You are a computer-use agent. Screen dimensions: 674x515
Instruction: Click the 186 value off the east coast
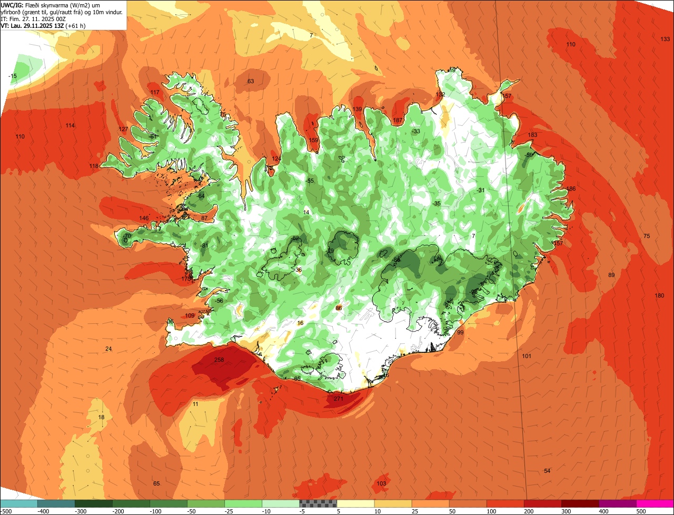tap(571, 189)
